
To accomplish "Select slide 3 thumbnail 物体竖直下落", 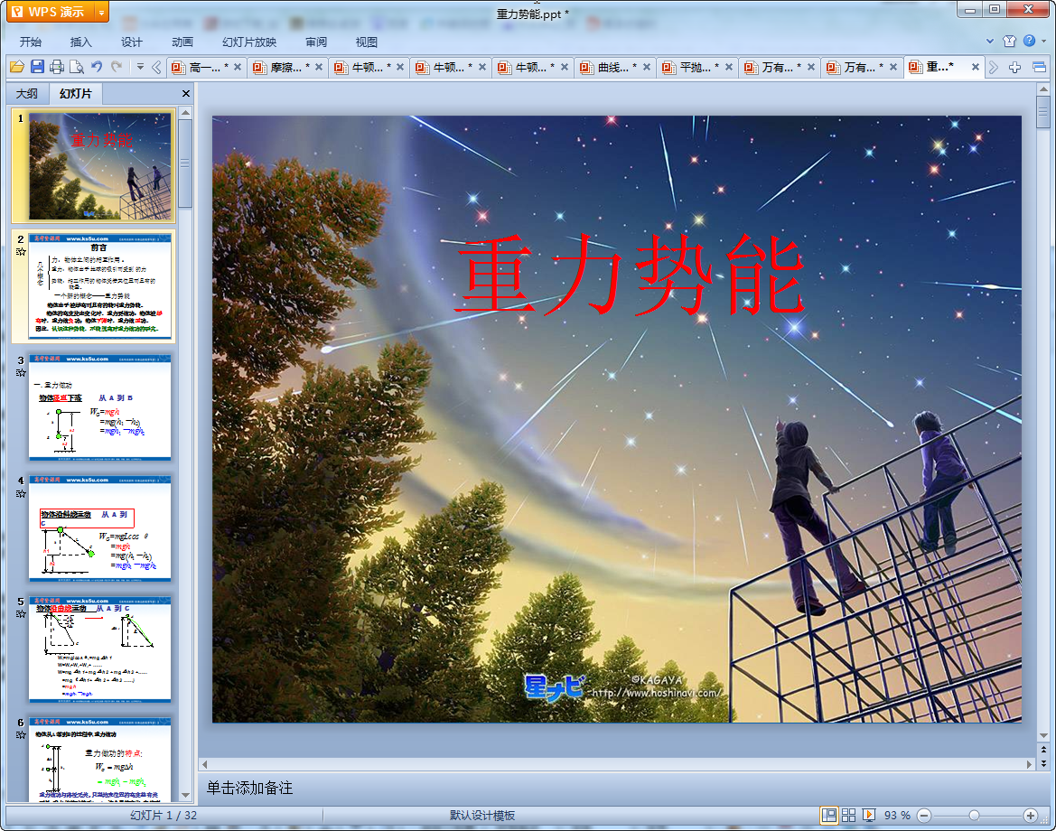I will [x=99, y=407].
